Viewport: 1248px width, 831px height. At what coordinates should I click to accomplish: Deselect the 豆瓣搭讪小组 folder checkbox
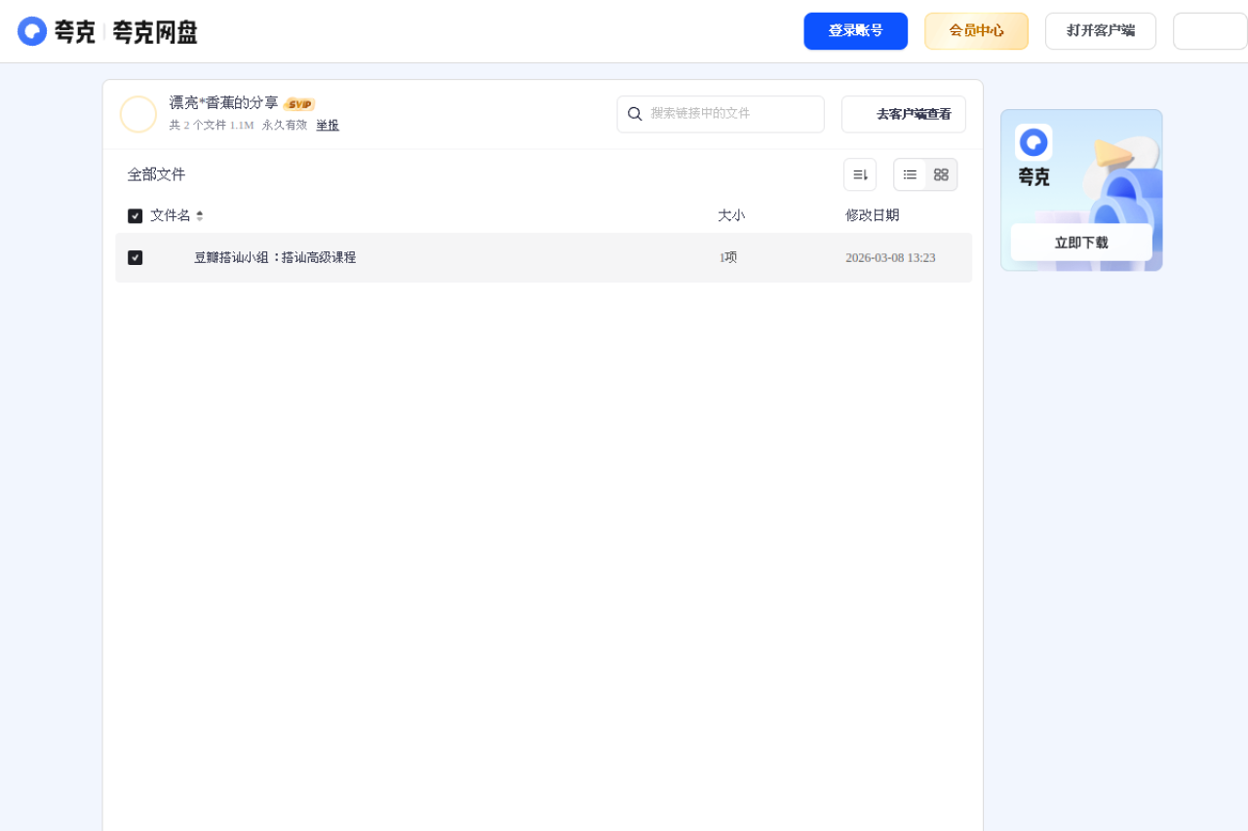point(136,257)
